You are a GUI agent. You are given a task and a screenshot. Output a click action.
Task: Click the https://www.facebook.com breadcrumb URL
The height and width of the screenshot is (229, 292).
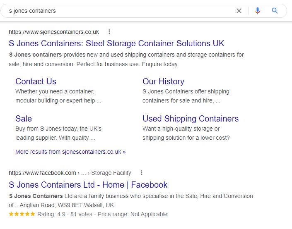click(x=42, y=173)
